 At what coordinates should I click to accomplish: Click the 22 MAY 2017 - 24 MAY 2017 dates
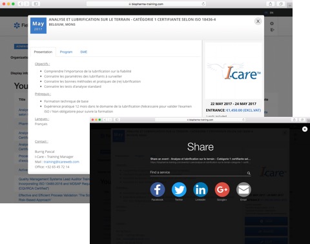click(x=233, y=104)
